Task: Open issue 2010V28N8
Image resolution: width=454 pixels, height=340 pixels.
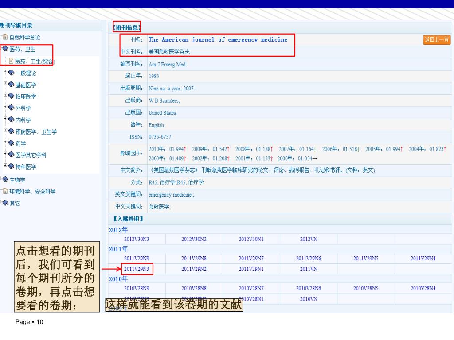Action: [194, 289]
